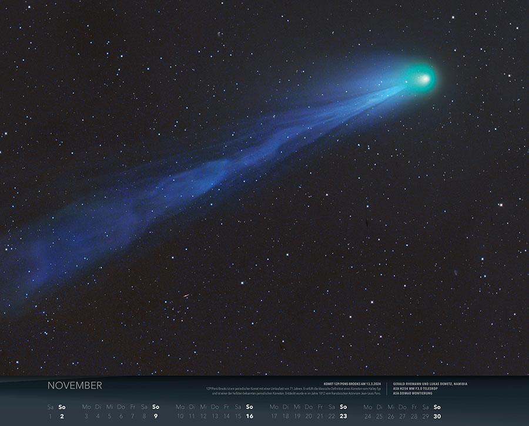Select Sunday 2 in the calendar
Viewport: 529px width, 426px height.
[x=62, y=416]
